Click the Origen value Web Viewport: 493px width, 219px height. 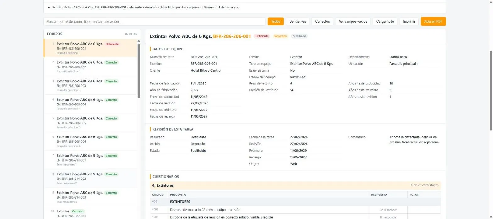tap(294, 164)
